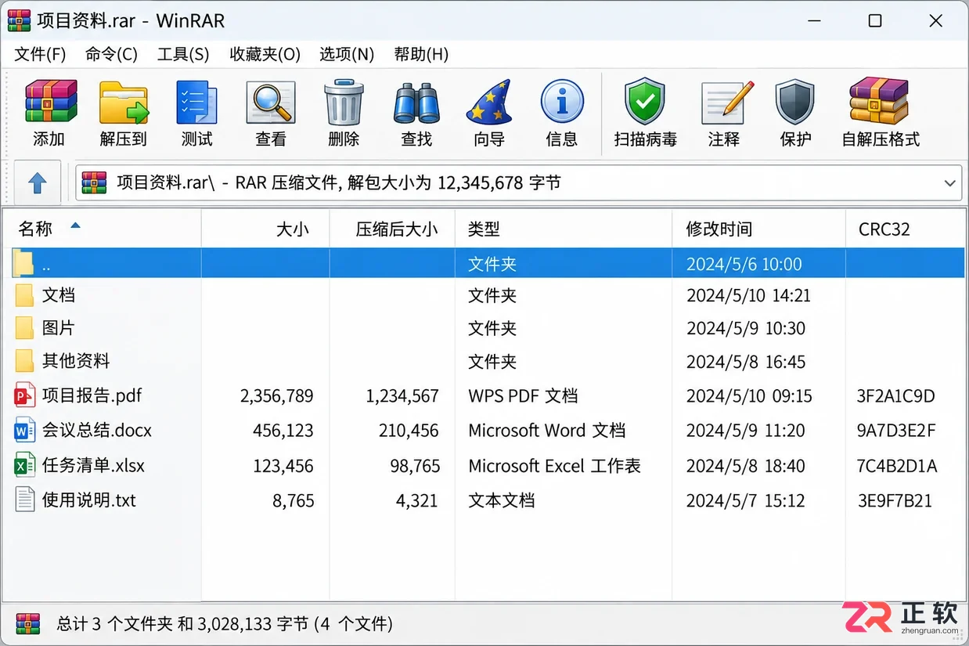Start 扫描病毒 virus scan icon
Image resolution: width=969 pixels, height=646 pixels.
click(x=645, y=102)
